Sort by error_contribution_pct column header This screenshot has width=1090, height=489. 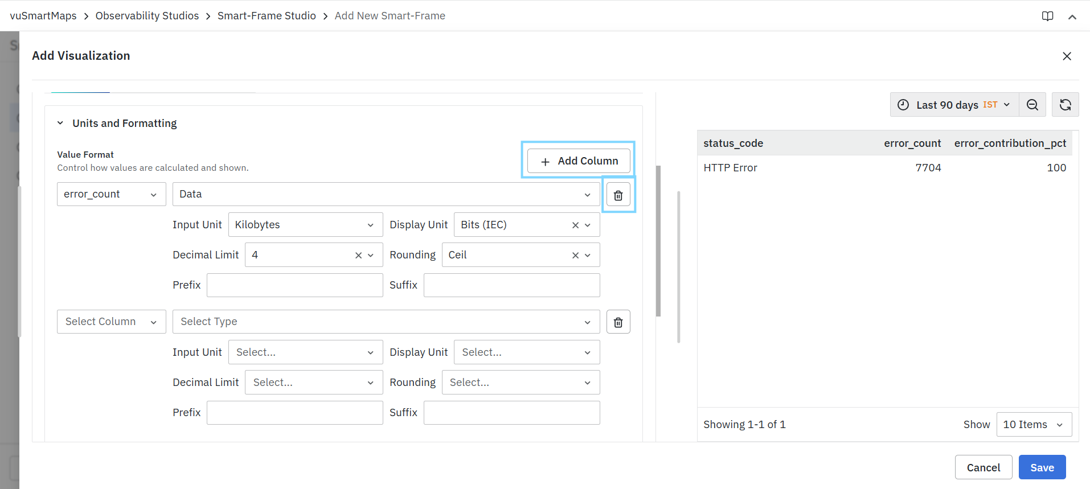pyautogui.click(x=1010, y=143)
